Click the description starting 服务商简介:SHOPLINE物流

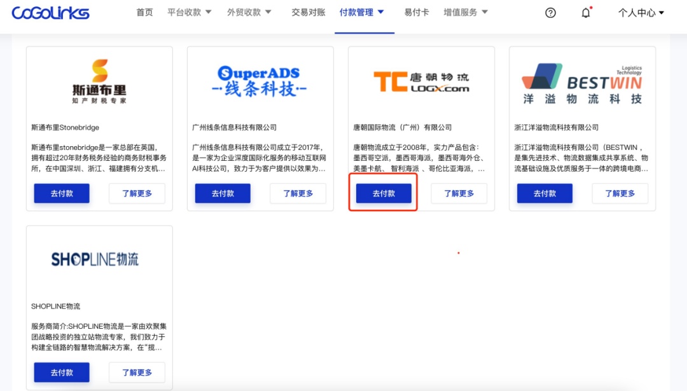pos(99,337)
